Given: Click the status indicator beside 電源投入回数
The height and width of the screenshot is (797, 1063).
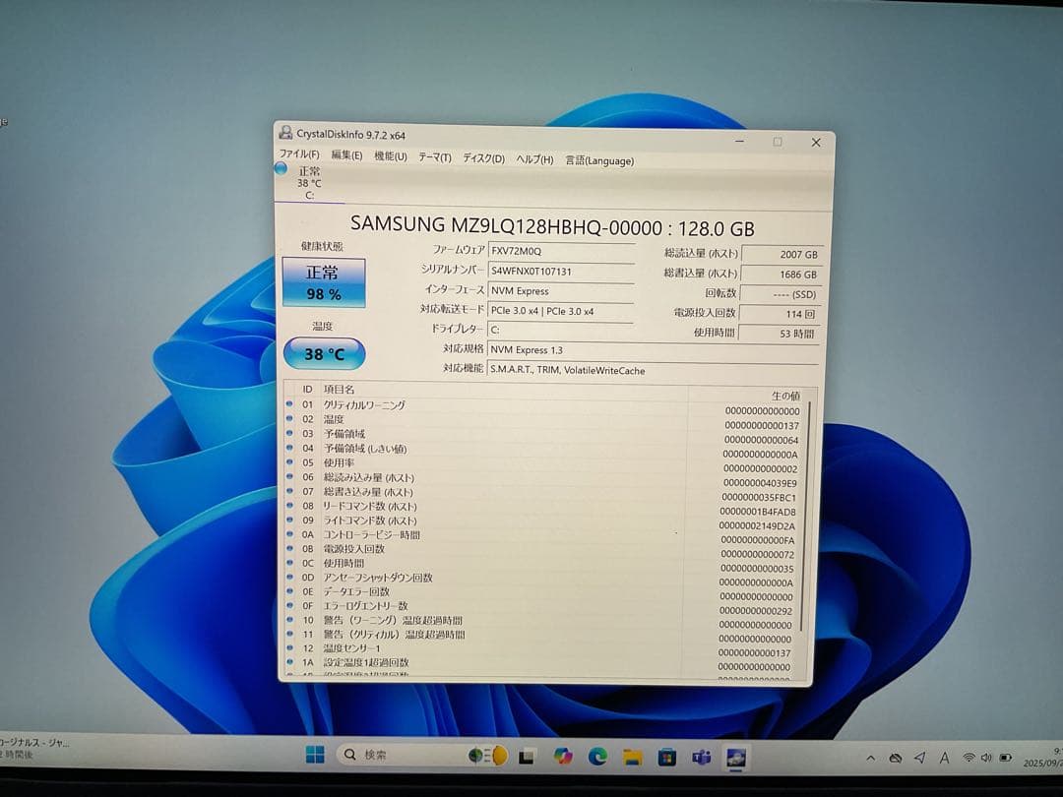Looking at the screenshot, I should click(x=288, y=549).
